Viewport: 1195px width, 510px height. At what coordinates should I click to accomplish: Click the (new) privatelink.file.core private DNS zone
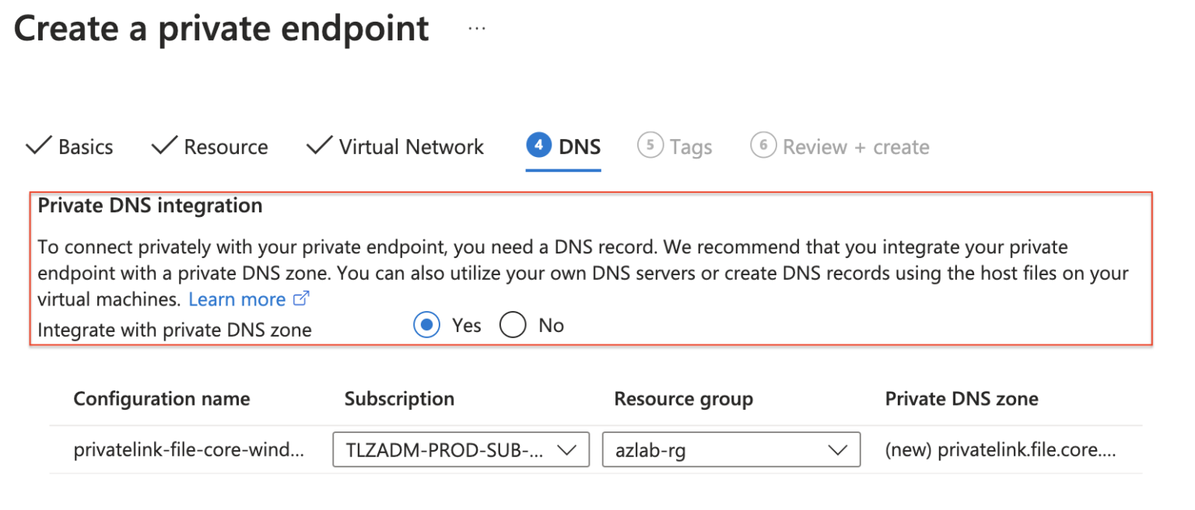point(1001,449)
